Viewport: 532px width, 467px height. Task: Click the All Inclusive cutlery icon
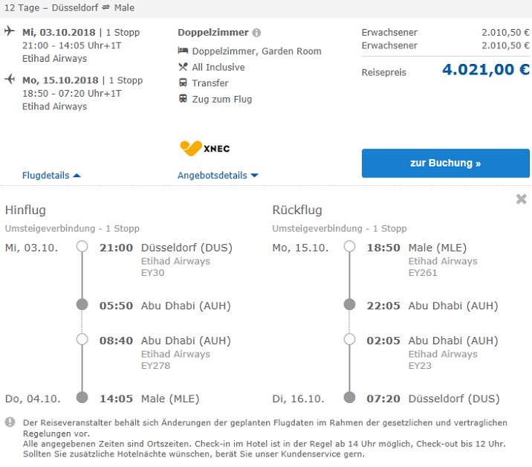[x=183, y=67]
